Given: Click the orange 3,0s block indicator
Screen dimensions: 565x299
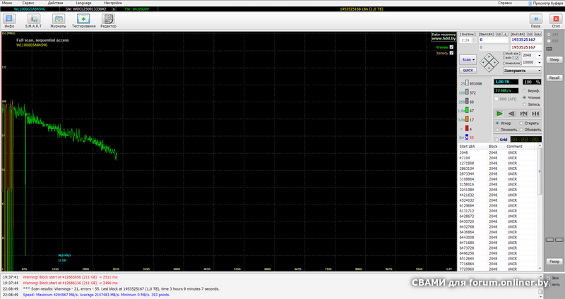Looking at the screenshot, I should pos(467,119).
